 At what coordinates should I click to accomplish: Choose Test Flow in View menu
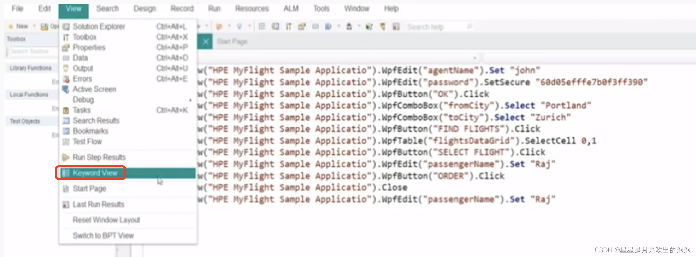tap(128, 142)
